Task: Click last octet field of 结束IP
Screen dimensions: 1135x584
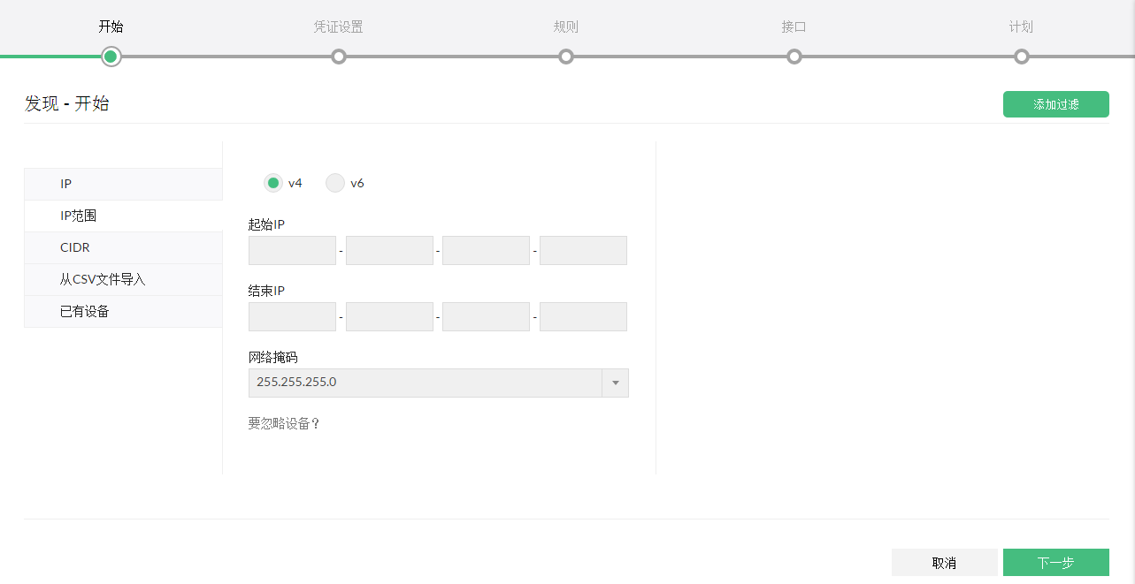Action: click(x=583, y=316)
